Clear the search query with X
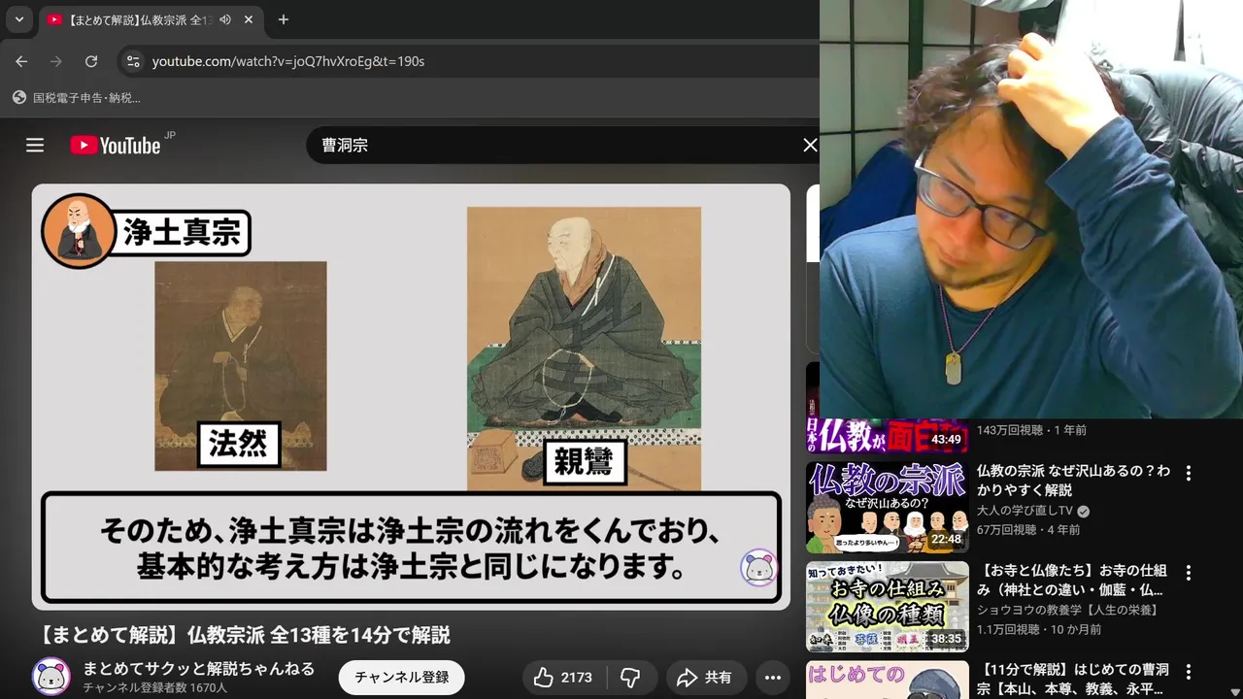This screenshot has width=1243, height=699. tap(810, 145)
